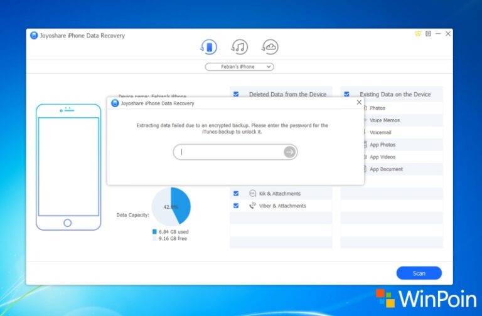Select App Document in existing data list

(386, 169)
